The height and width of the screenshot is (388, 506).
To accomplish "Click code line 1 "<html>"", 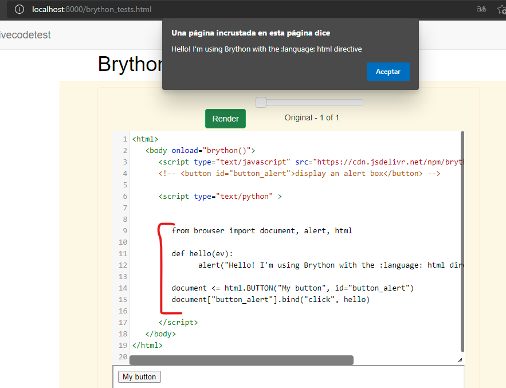I will [145, 139].
